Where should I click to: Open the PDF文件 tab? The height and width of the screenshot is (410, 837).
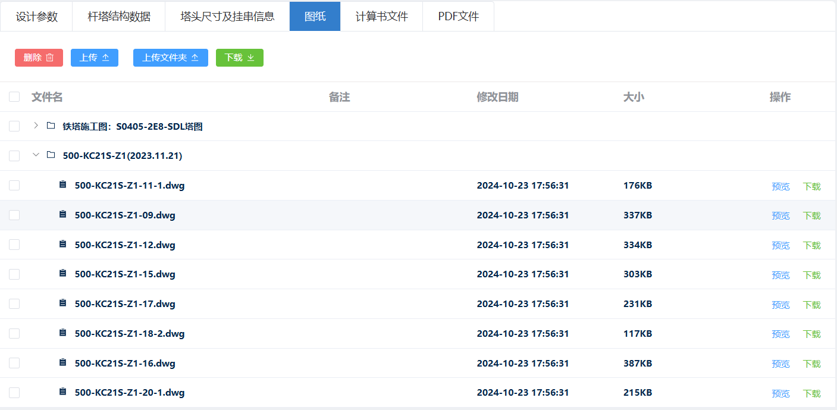pyautogui.click(x=459, y=17)
